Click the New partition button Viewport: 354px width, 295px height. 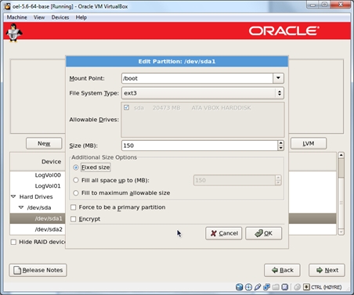[x=44, y=143]
